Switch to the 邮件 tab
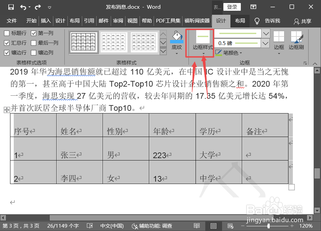 (x=104, y=21)
